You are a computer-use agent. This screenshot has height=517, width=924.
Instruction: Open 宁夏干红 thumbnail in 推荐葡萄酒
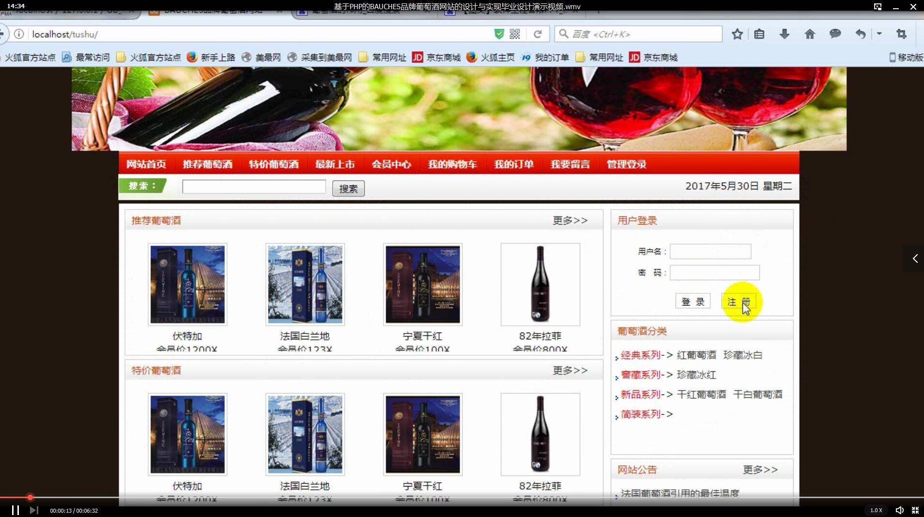tap(423, 284)
